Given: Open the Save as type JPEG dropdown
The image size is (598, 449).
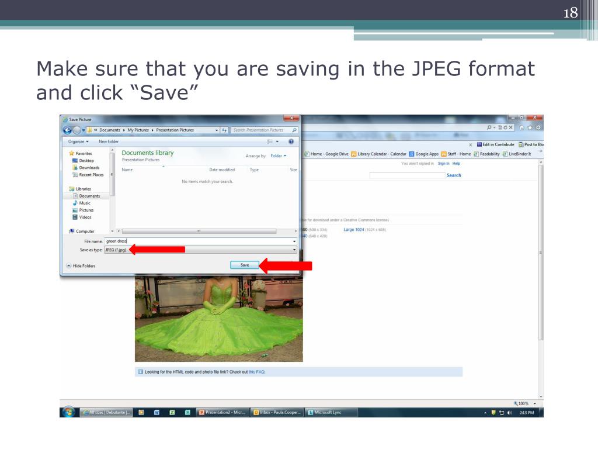Looking at the screenshot, I should click(201, 250).
